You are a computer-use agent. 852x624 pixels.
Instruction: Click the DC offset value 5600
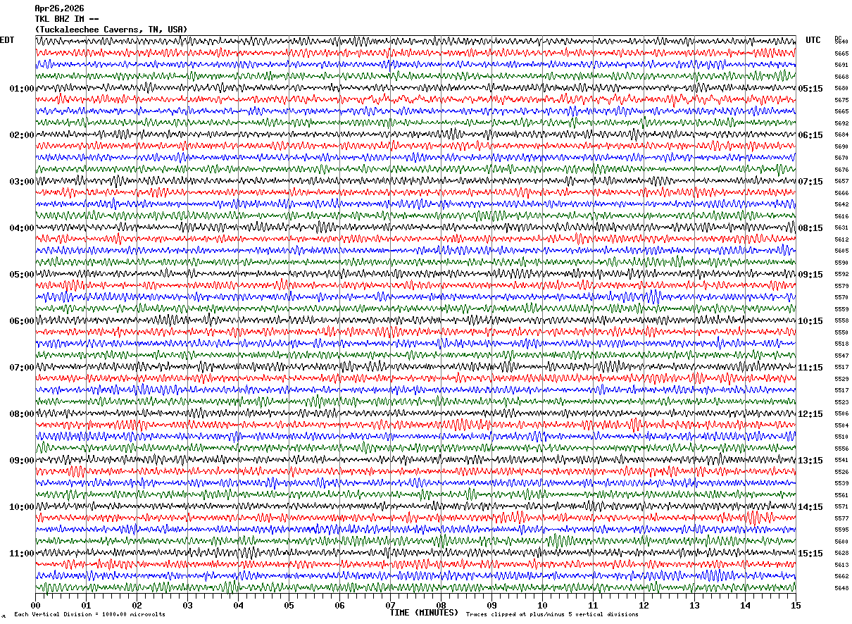click(841, 542)
